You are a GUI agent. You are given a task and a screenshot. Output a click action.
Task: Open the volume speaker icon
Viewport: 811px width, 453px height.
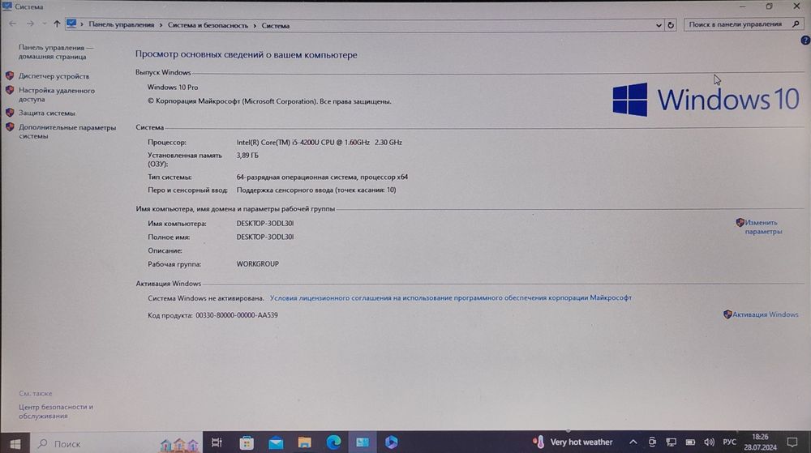[x=709, y=442]
